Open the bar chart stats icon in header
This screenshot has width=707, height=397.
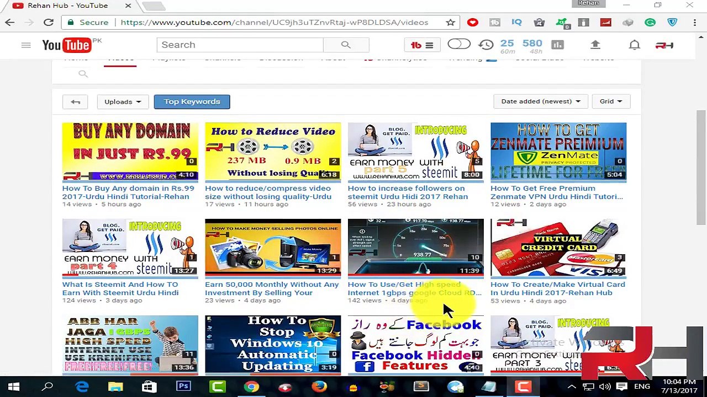557,45
